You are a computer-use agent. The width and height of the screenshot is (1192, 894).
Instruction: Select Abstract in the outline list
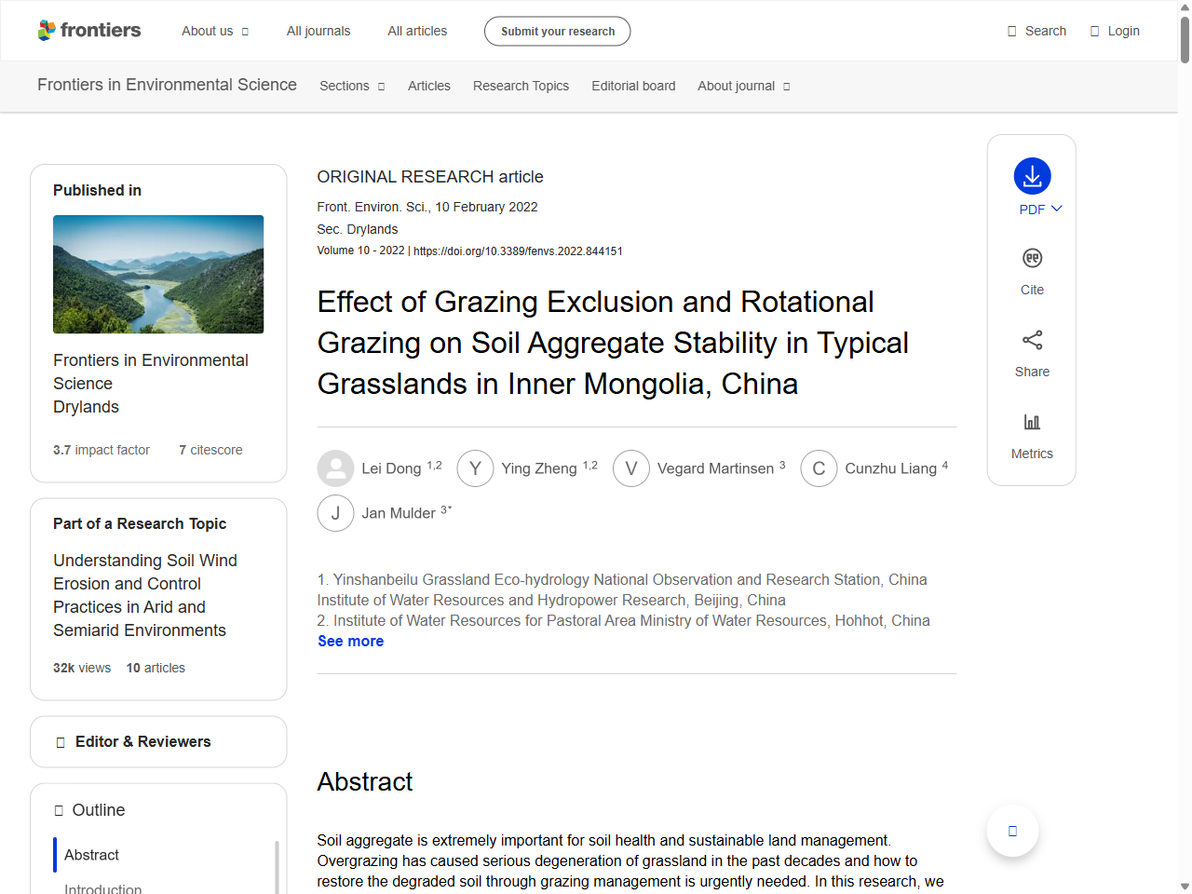(90, 855)
